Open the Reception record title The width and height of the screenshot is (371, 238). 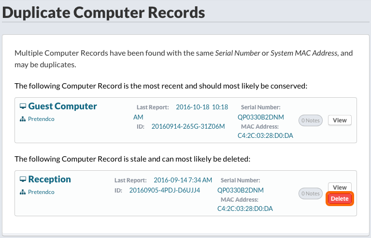[49, 179]
